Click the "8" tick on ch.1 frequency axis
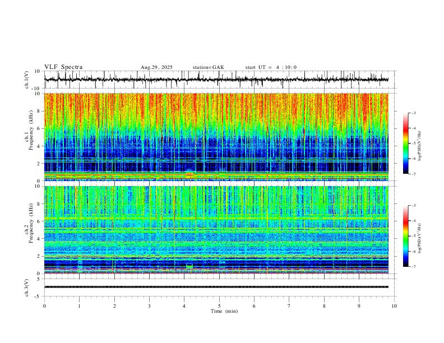Screen dimensions: 444x343 pyautogui.click(x=39, y=111)
